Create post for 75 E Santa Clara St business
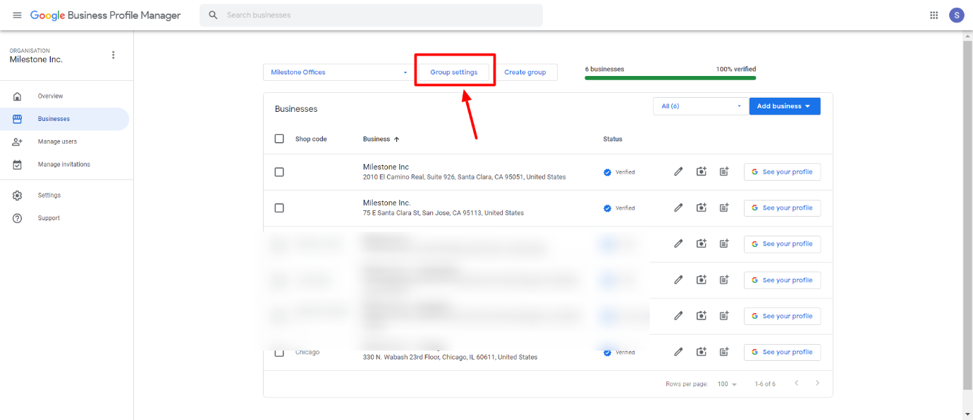Image resolution: width=973 pixels, height=420 pixels. (724, 208)
